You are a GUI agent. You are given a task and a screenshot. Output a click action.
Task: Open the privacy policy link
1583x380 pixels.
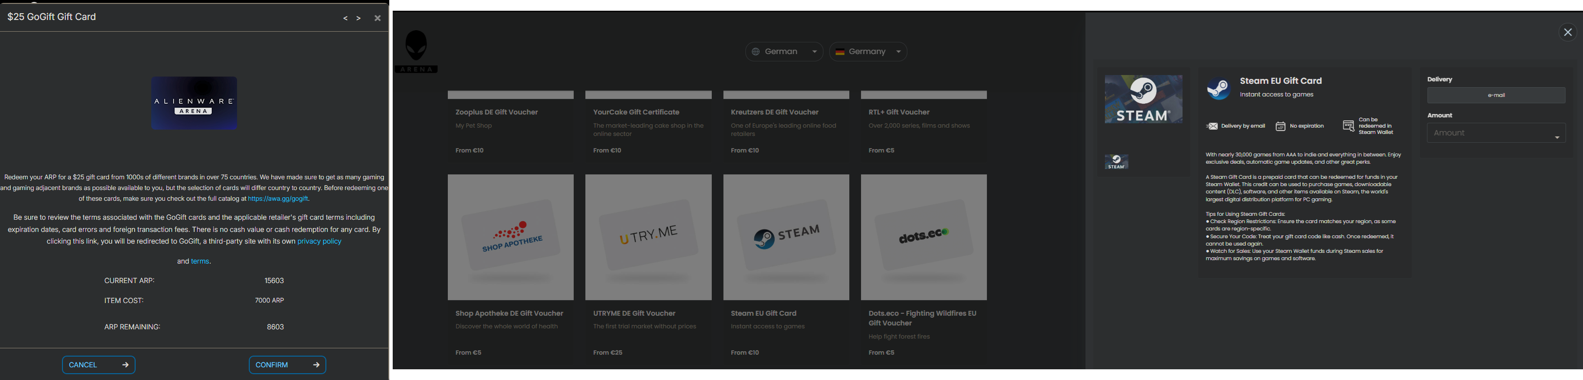[319, 242]
